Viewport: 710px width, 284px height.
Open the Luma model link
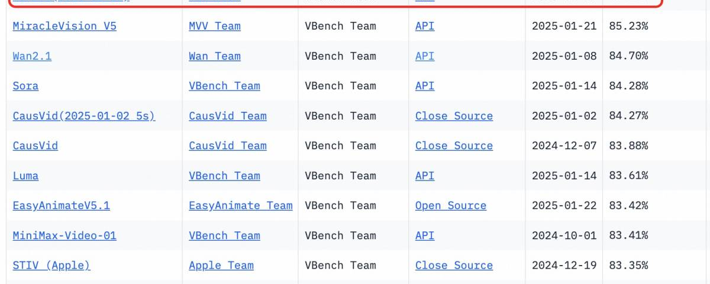25,176
